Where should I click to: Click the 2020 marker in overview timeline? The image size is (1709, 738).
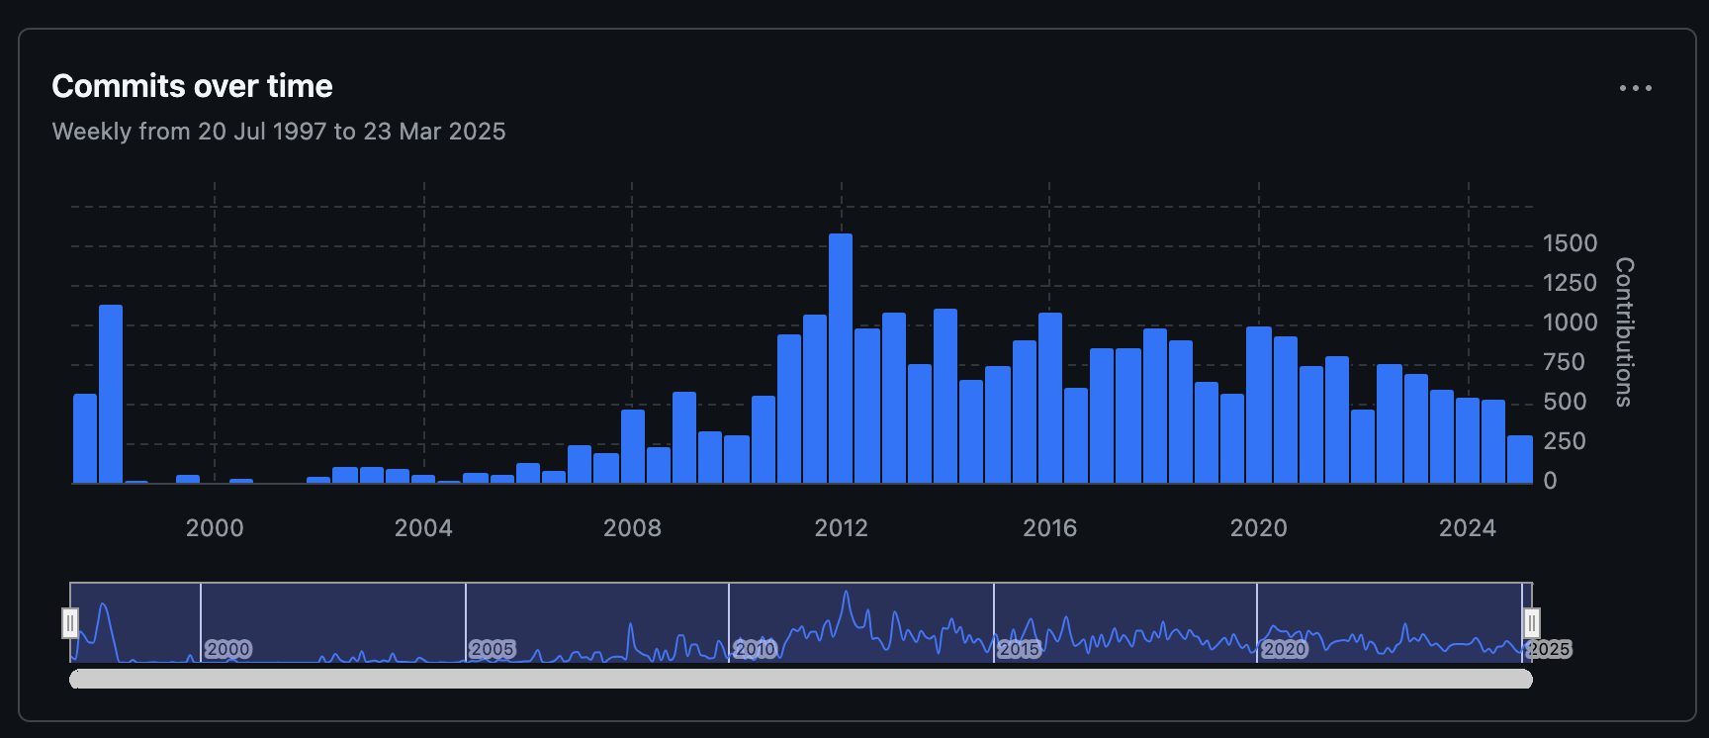[1284, 649]
